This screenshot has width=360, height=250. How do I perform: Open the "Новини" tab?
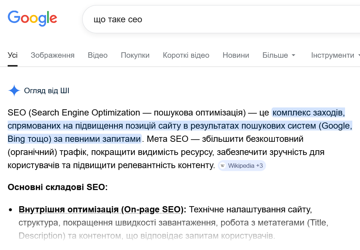236,55
